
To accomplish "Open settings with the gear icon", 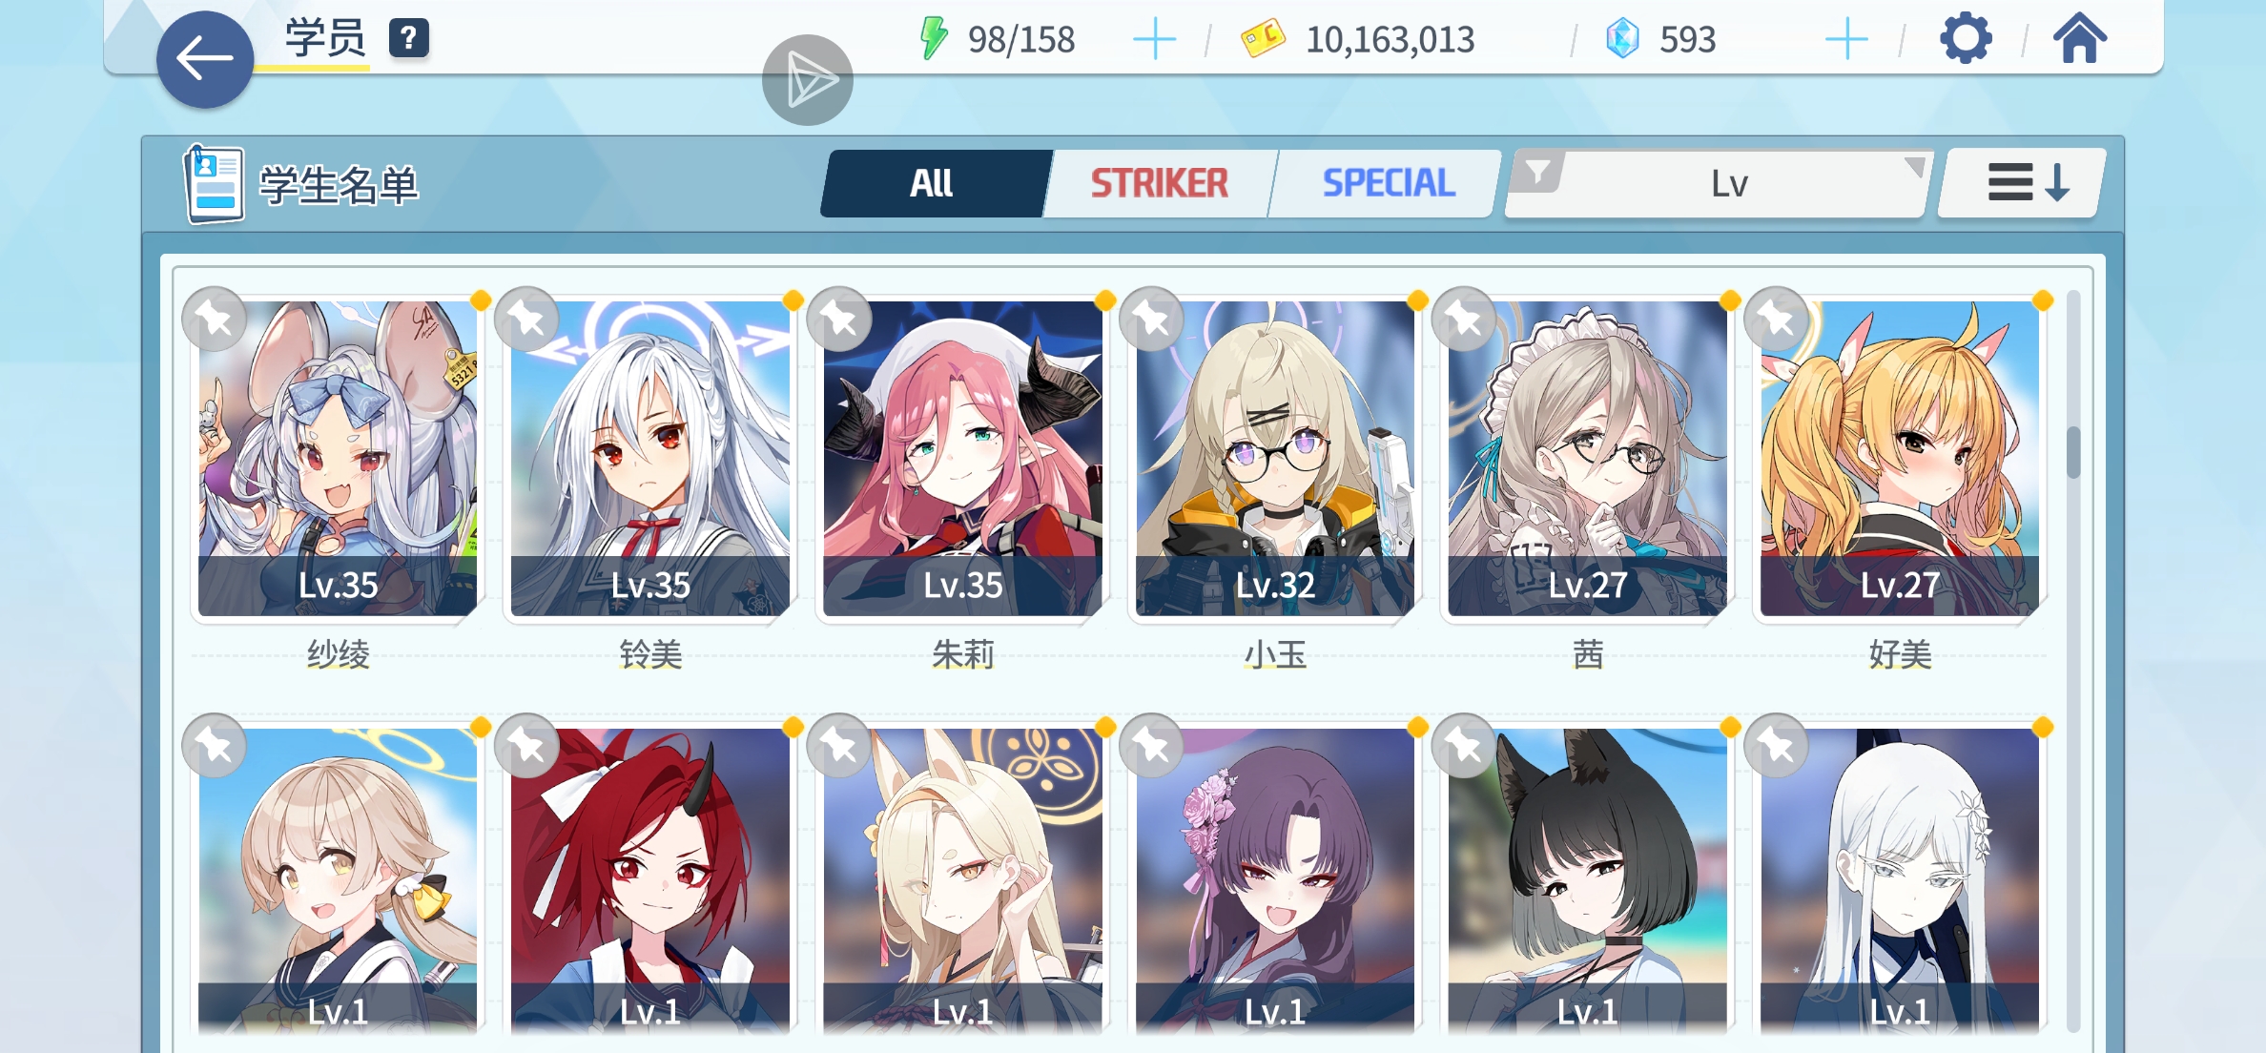I will coord(1966,39).
